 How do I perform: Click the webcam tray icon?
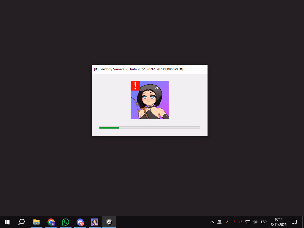point(219,222)
